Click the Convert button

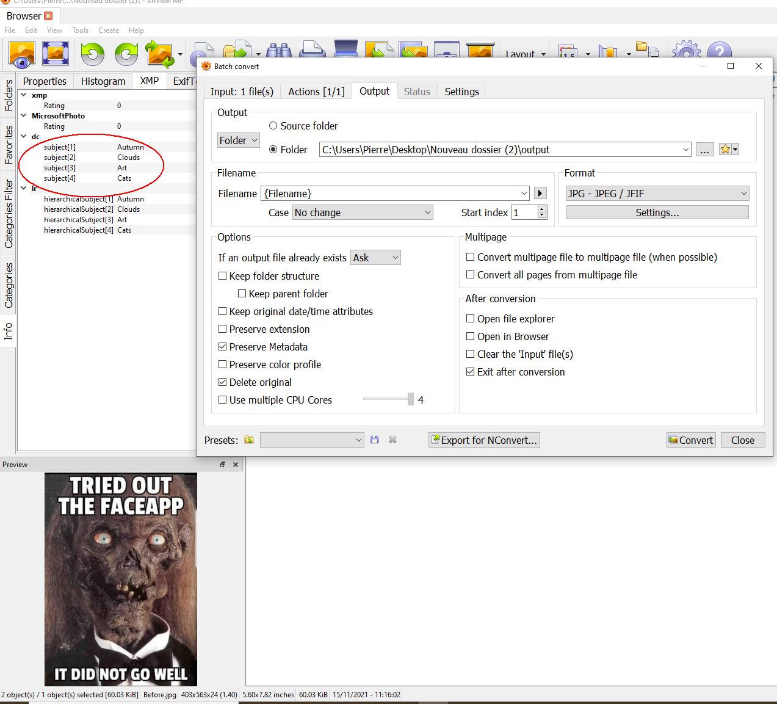691,440
